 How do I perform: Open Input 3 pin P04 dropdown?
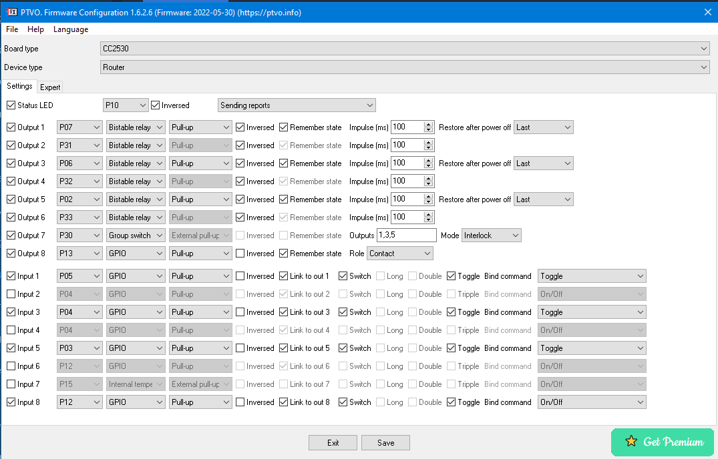tap(79, 312)
